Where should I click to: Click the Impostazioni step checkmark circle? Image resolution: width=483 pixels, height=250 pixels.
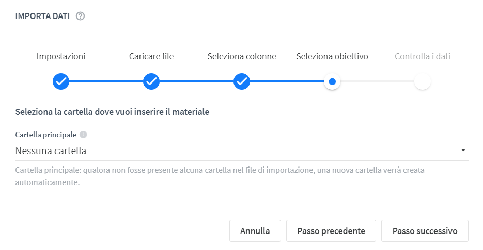click(x=61, y=81)
